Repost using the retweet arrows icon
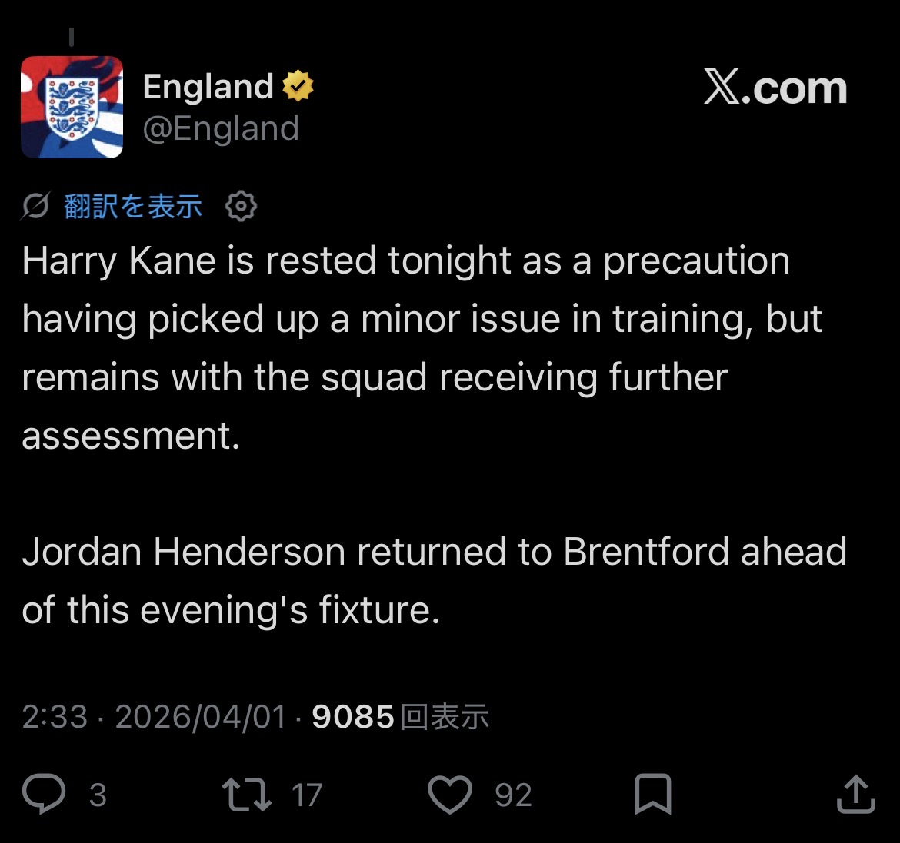900x843 pixels. 247,795
